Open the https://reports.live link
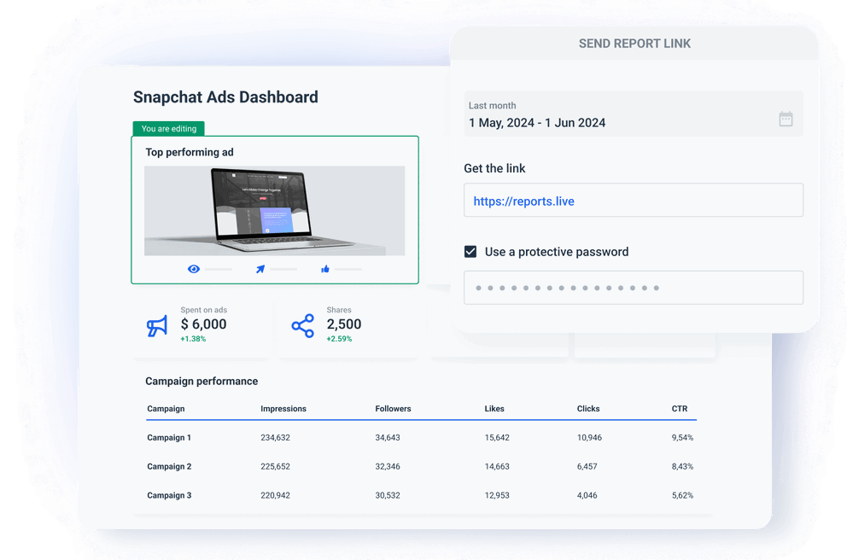 click(x=523, y=200)
